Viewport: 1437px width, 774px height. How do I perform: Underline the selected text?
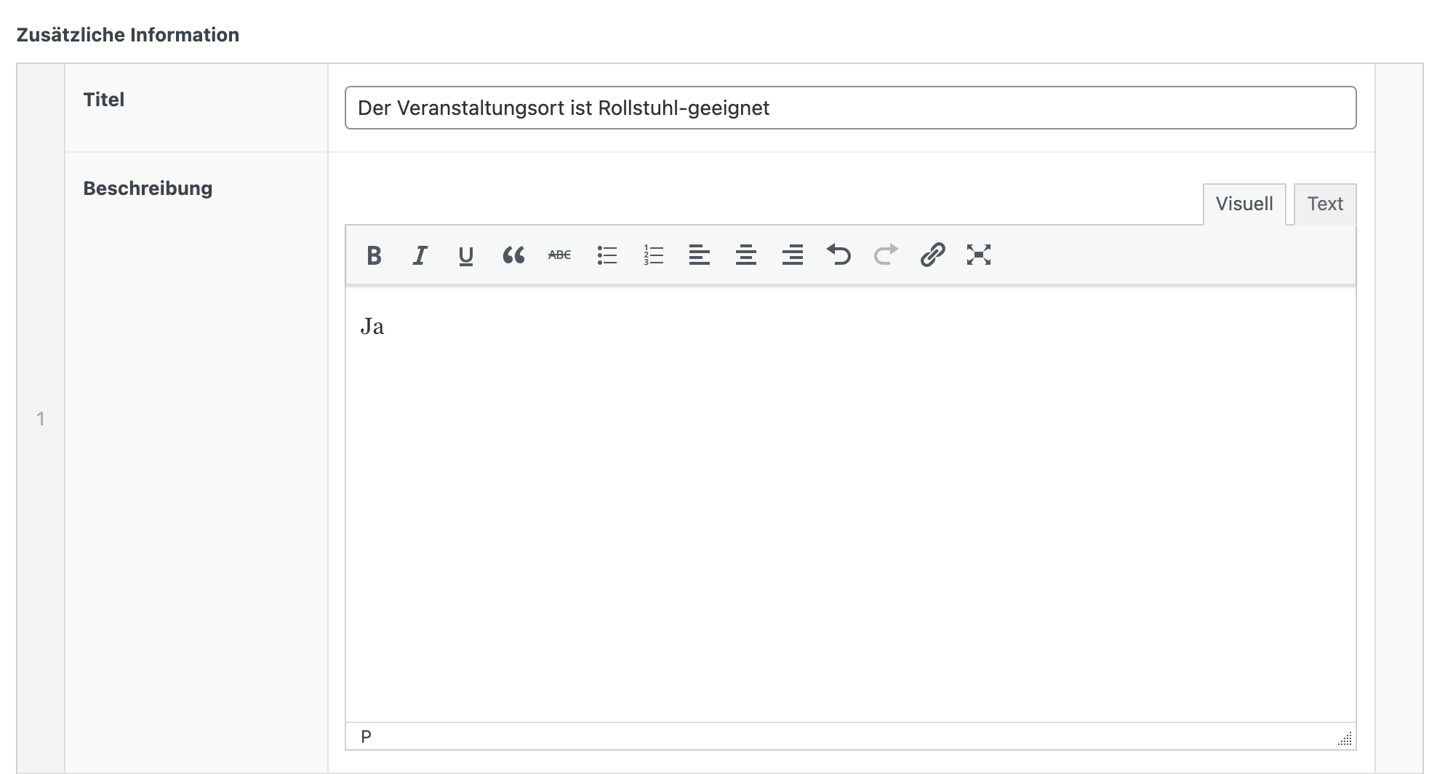466,255
